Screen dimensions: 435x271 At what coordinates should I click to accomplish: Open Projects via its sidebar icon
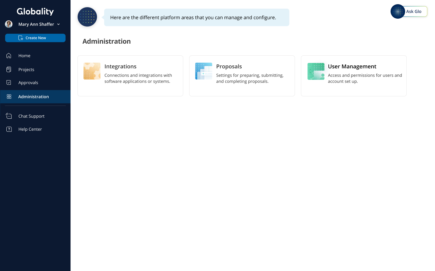pyautogui.click(x=9, y=69)
